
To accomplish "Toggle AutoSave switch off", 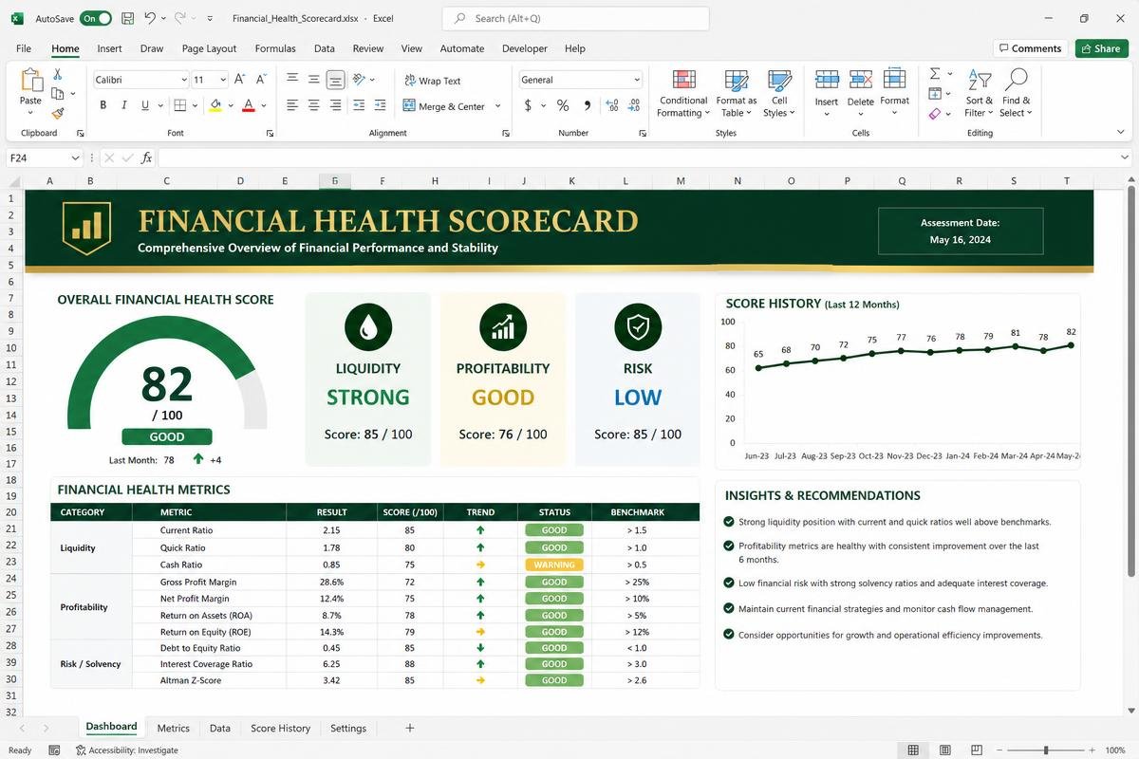I will pyautogui.click(x=95, y=18).
